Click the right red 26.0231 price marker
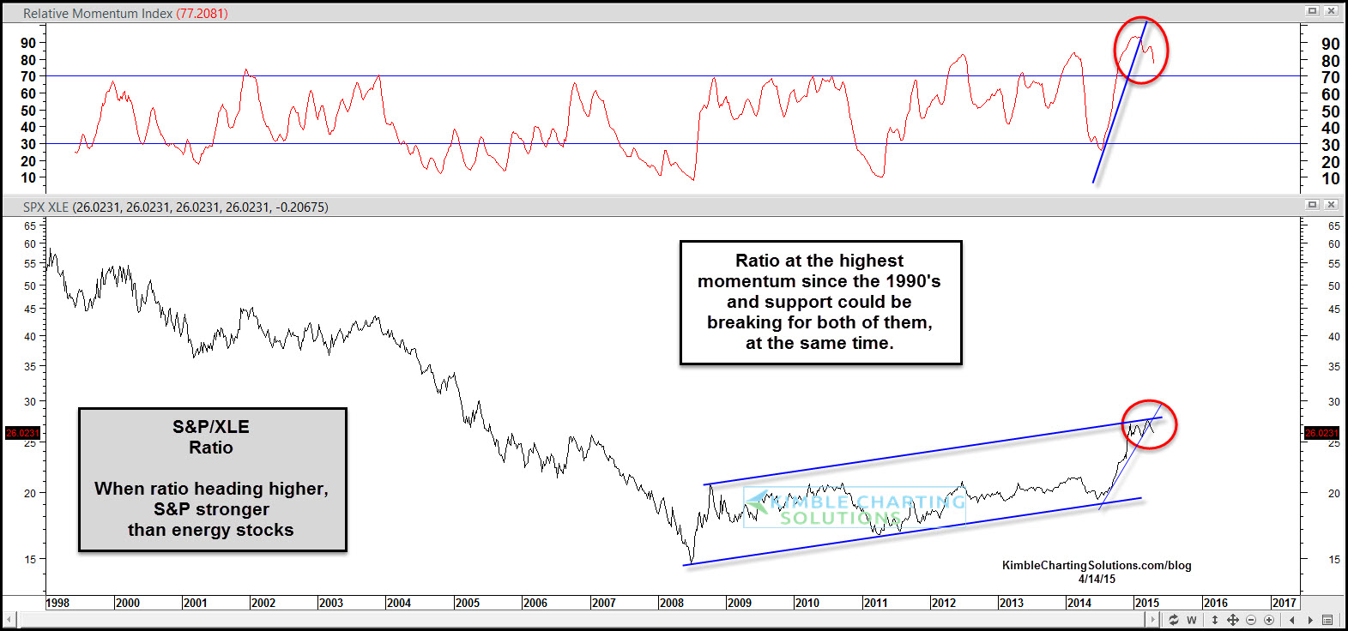 pyautogui.click(x=1321, y=433)
